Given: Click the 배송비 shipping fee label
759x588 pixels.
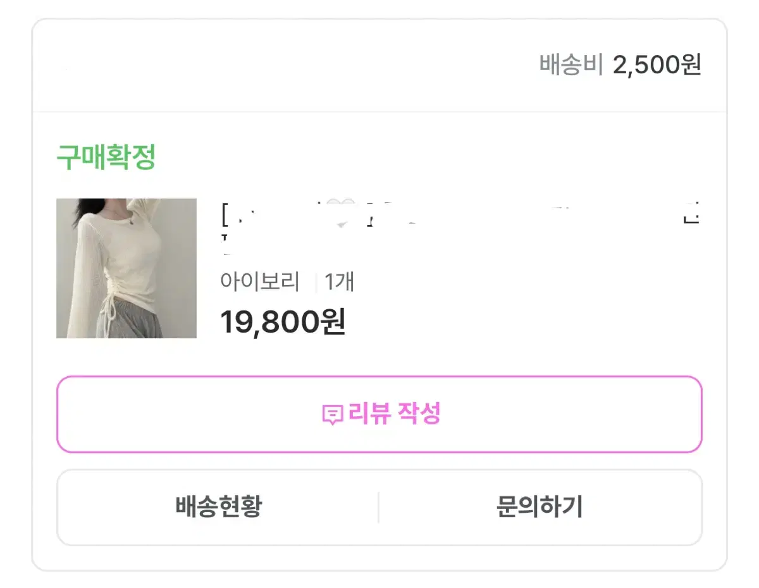Looking at the screenshot, I should tap(572, 65).
